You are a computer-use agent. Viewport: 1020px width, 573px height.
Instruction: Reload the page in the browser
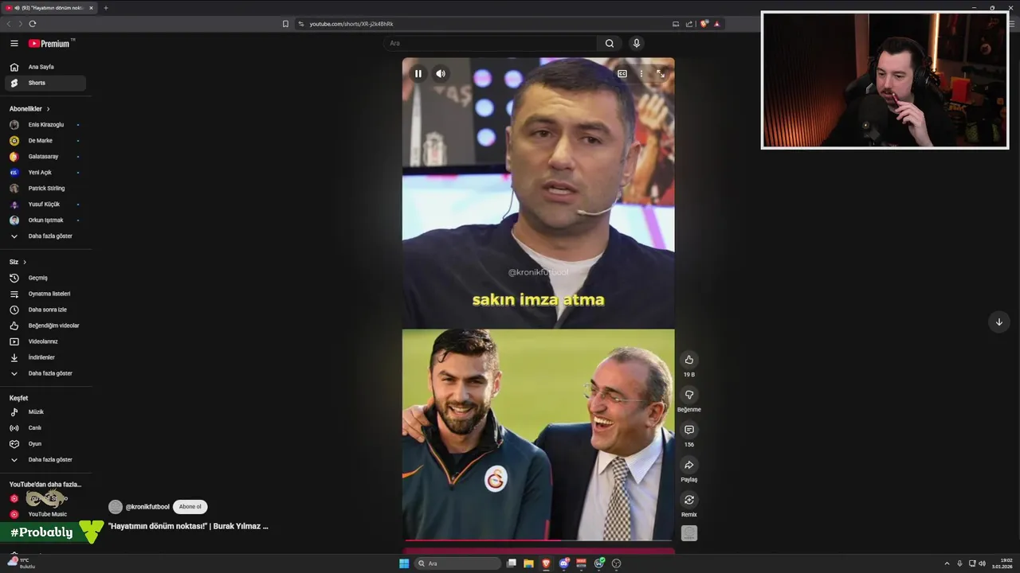coord(32,24)
